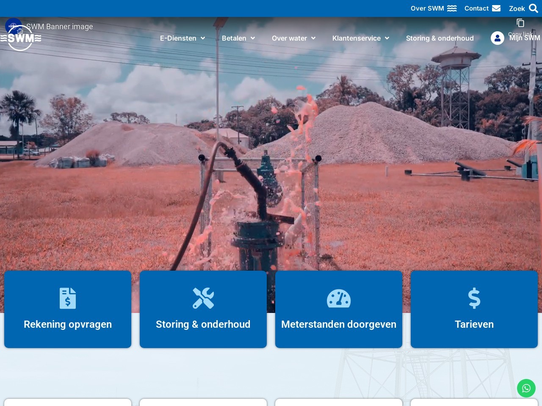Click the Contact top link text
The height and width of the screenshot is (406, 542).
pyautogui.click(x=476, y=8)
